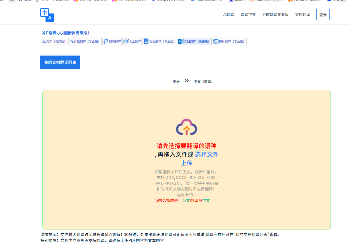Click the cloud upload icon
This screenshot has height=246, width=349.
coord(186,127)
